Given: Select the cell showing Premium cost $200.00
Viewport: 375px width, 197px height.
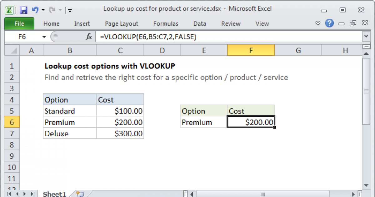Looking at the screenshot, I should point(251,122).
